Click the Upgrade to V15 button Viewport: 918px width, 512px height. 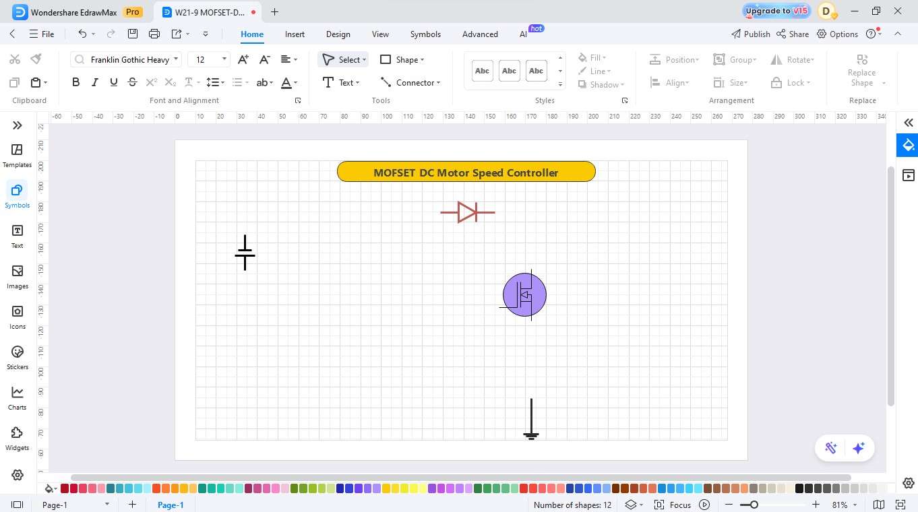point(776,11)
